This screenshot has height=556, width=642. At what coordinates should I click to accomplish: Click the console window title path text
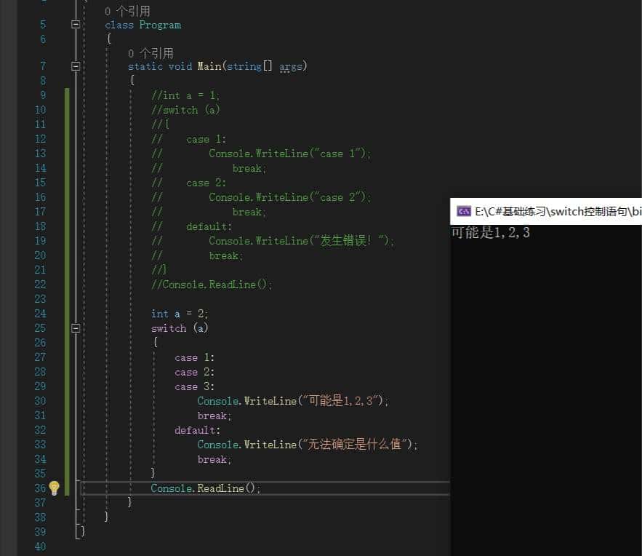[x=558, y=212]
